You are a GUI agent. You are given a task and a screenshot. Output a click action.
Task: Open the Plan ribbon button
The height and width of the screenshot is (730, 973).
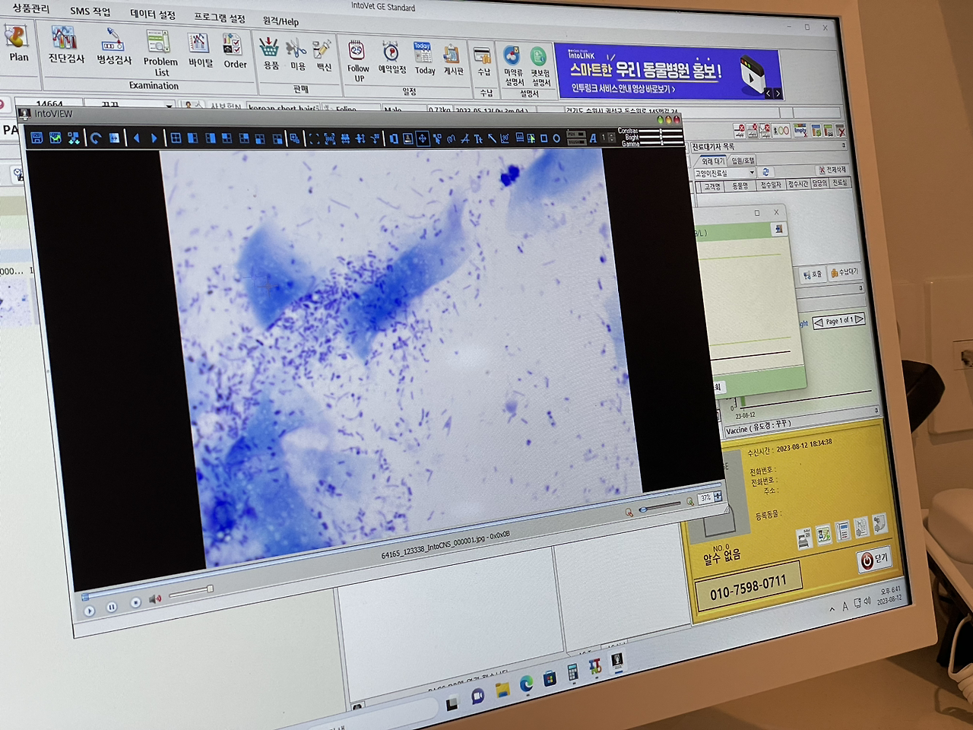[17, 43]
